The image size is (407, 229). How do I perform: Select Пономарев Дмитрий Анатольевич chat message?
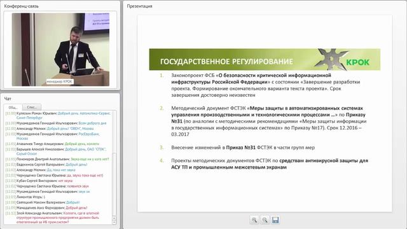click(x=57, y=159)
